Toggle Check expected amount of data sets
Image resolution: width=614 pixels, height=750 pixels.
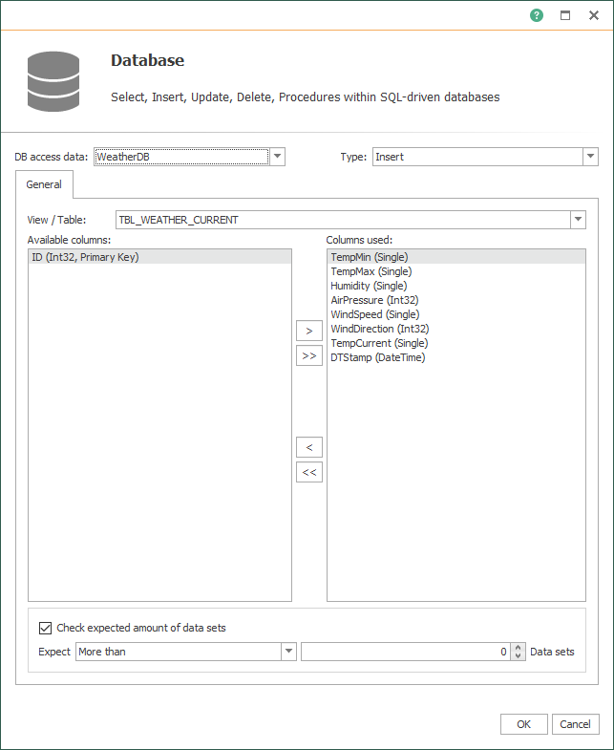pyautogui.click(x=45, y=628)
